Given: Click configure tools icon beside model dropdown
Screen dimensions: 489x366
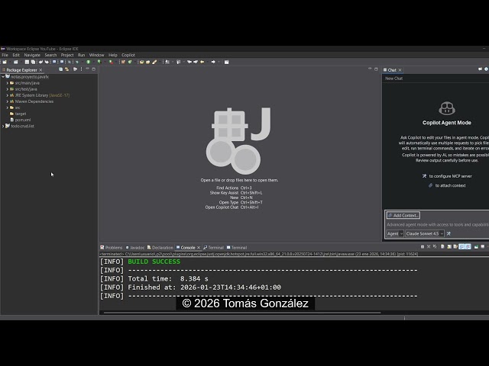Looking at the screenshot, I should click(449, 233).
